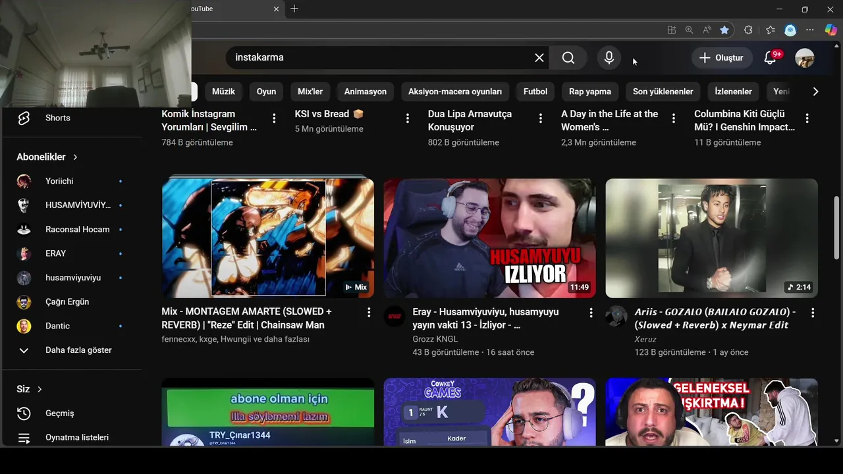The height and width of the screenshot is (474, 843).
Task: Open the browser three-dot settings menu
Action: point(810,30)
